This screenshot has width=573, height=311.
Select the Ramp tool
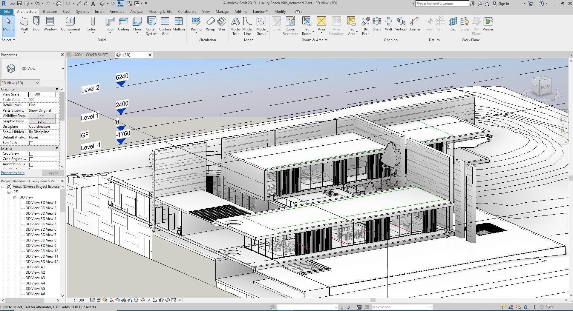point(210,24)
